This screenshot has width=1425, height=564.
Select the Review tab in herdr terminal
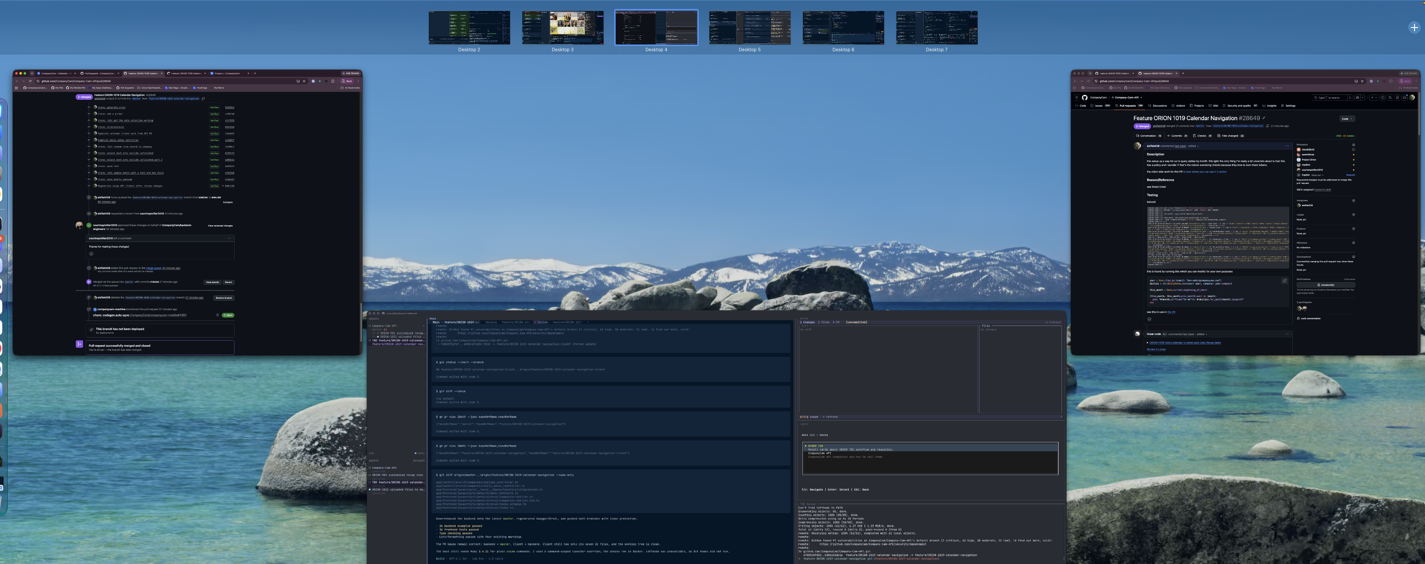(559, 323)
